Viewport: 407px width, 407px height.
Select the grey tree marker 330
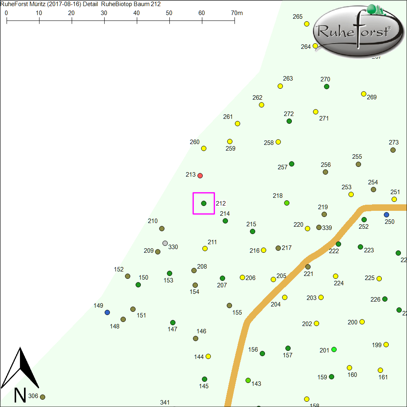[165, 243]
